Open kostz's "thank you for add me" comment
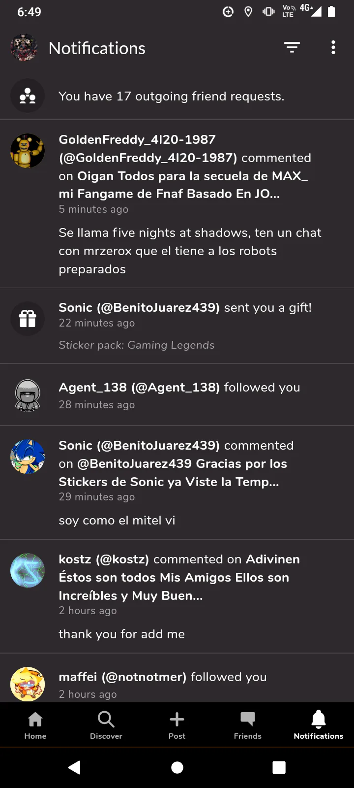This screenshot has height=788, width=354. [122, 634]
